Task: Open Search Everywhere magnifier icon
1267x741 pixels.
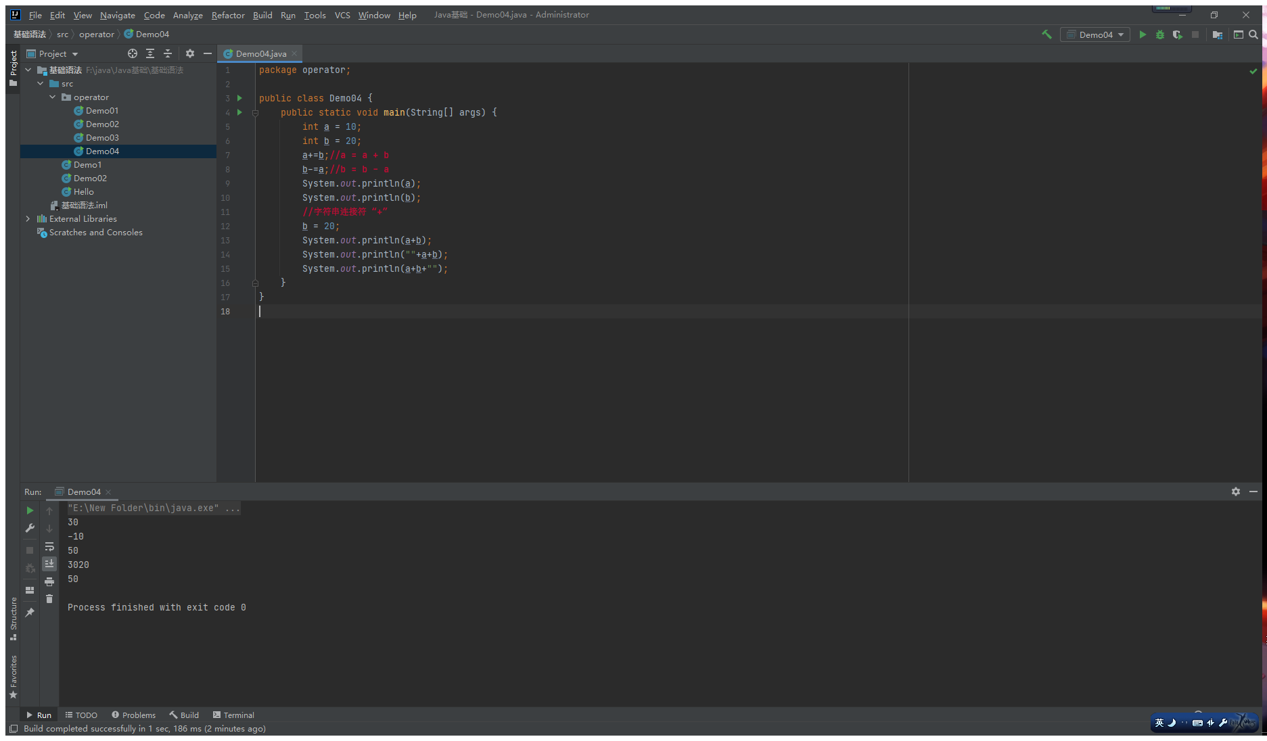Action: (1253, 34)
